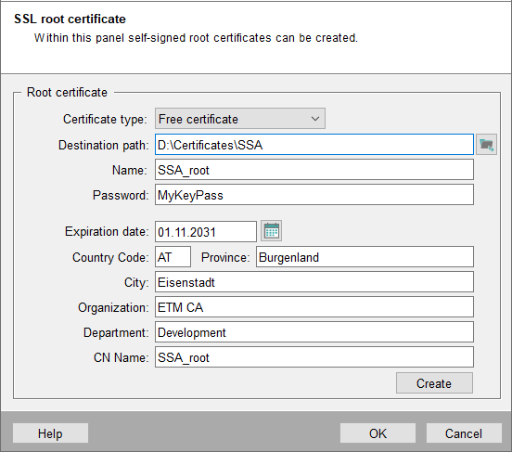Select the Name field containing SSA_root
The height and width of the screenshot is (452, 512).
tap(314, 170)
